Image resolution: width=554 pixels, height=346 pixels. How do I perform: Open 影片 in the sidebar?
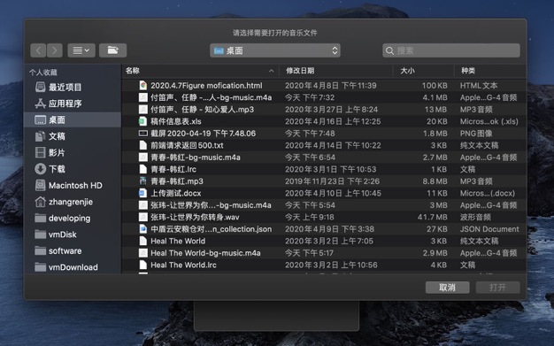pos(73,152)
